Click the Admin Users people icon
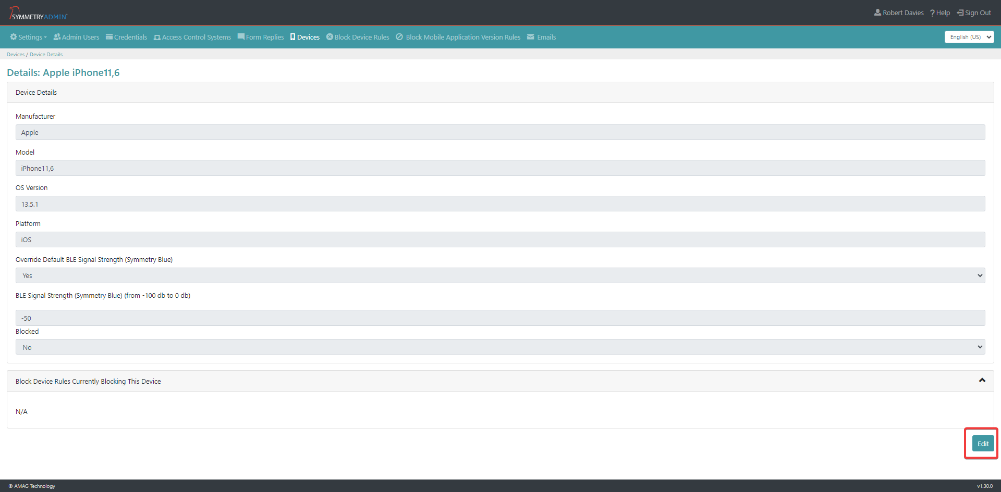Viewport: 1001px width, 492px height. click(57, 37)
